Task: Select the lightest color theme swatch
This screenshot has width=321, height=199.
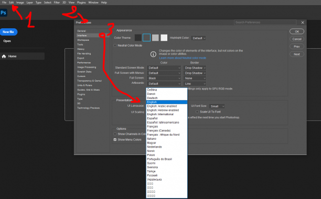Action: [164, 38]
